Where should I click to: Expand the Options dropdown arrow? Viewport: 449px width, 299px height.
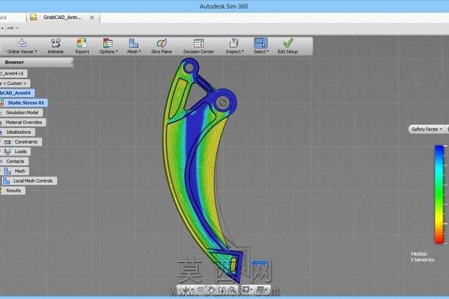(x=117, y=52)
